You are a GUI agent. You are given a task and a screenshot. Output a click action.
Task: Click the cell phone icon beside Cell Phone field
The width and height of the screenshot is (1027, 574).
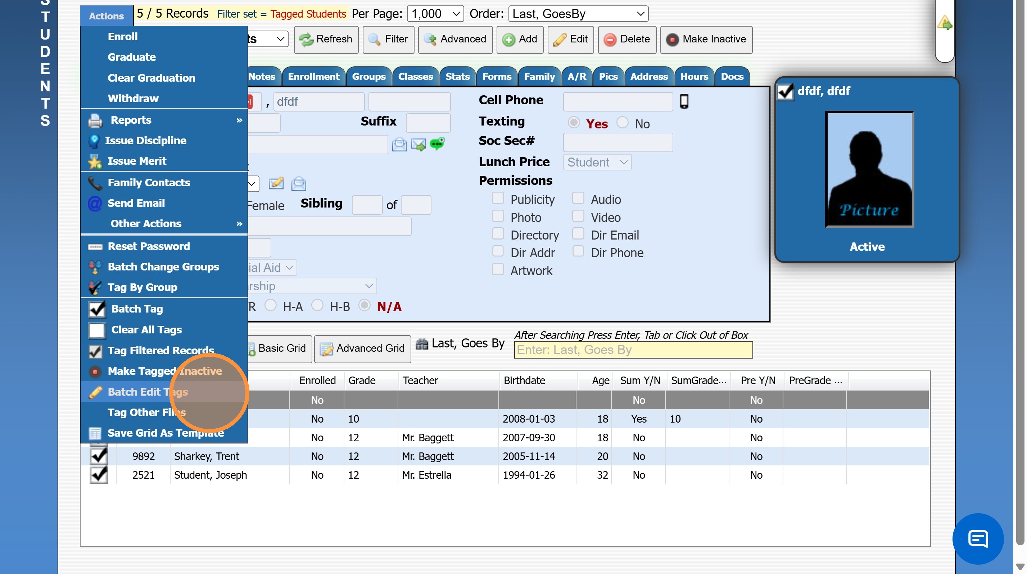[684, 101]
